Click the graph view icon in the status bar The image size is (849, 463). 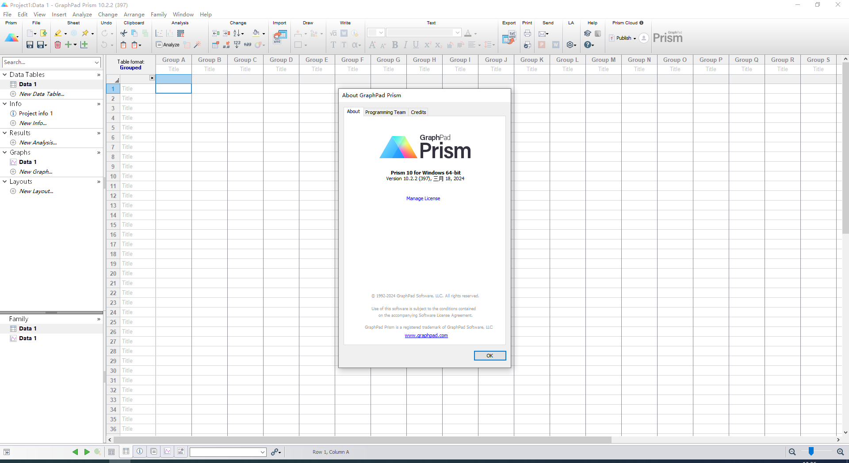click(x=167, y=452)
